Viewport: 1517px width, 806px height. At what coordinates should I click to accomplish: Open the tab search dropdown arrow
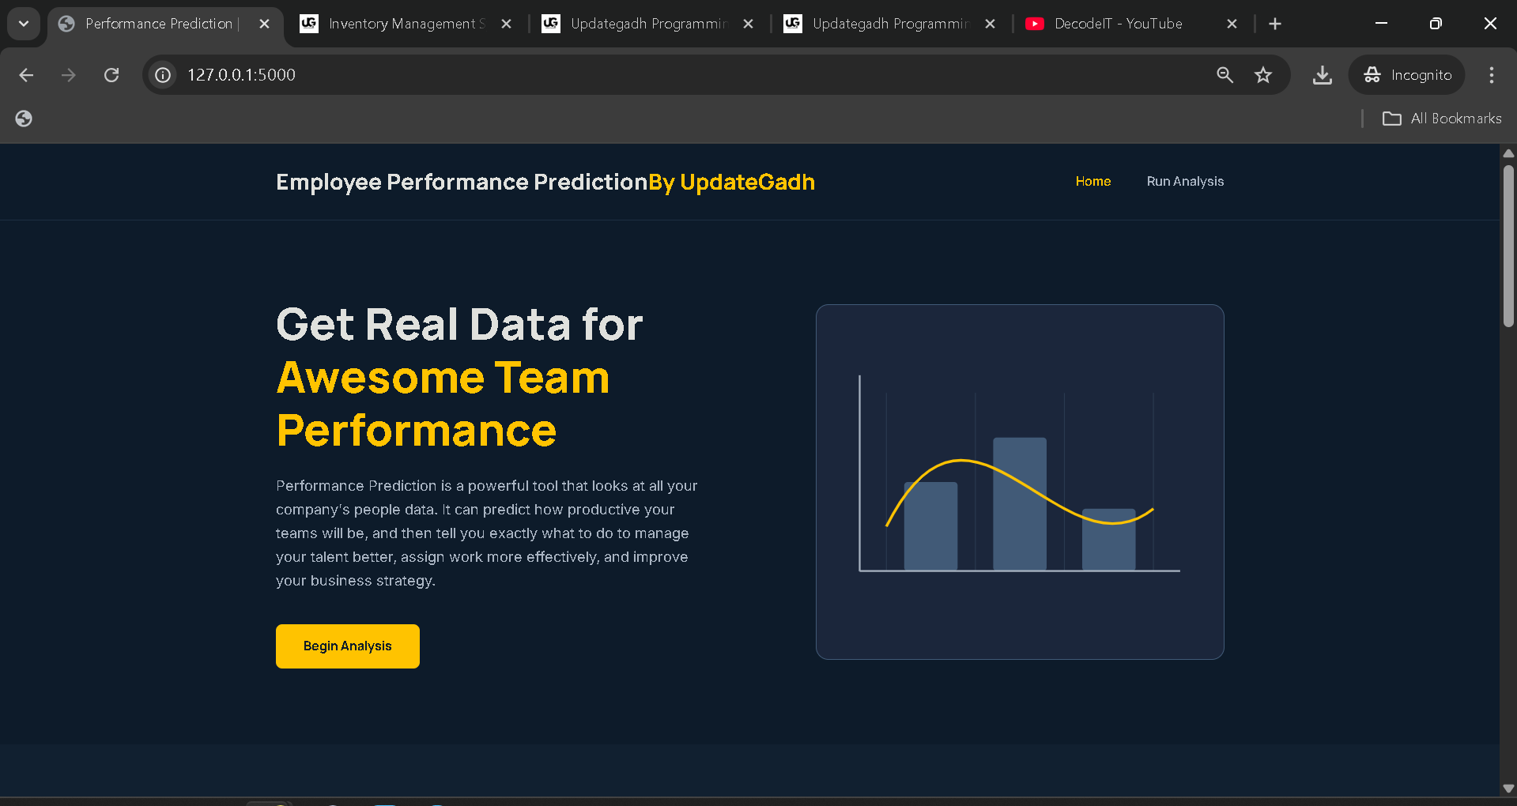24,24
